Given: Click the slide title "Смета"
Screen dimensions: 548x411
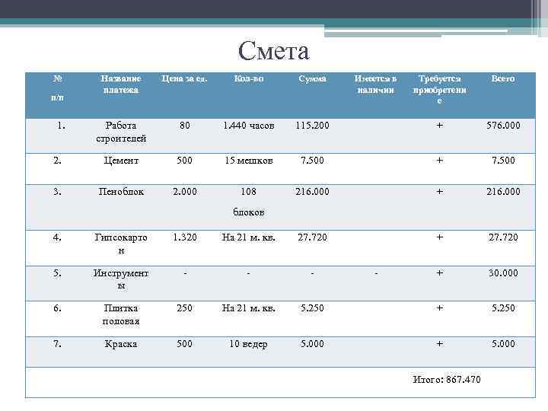Looking at the screenshot, I should (x=274, y=51).
